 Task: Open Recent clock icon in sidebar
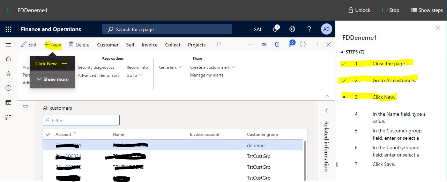pos(8,88)
